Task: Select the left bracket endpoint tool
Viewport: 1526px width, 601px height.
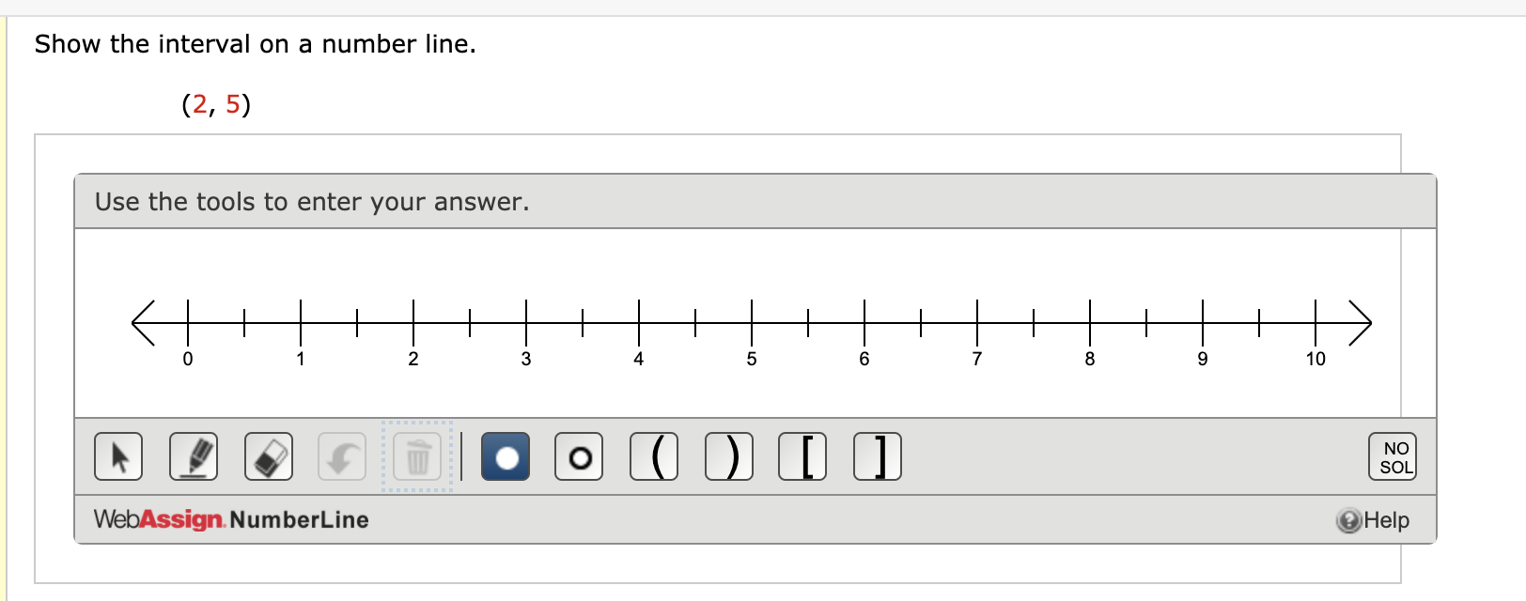Action: coord(803,456)
